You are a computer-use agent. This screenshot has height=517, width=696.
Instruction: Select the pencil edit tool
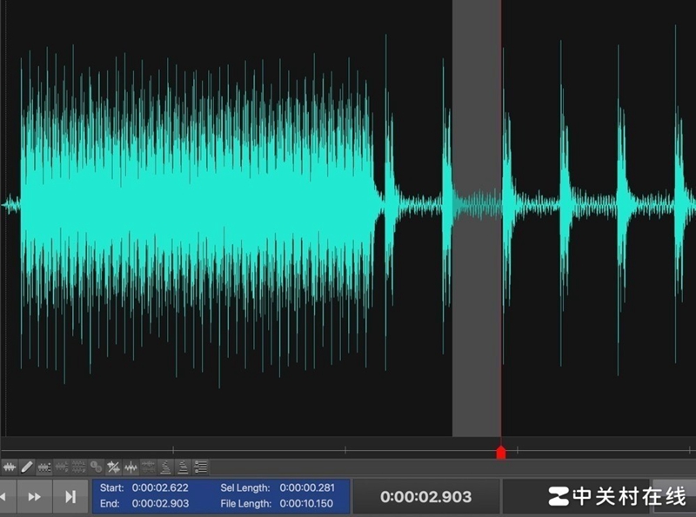[27, 467]
